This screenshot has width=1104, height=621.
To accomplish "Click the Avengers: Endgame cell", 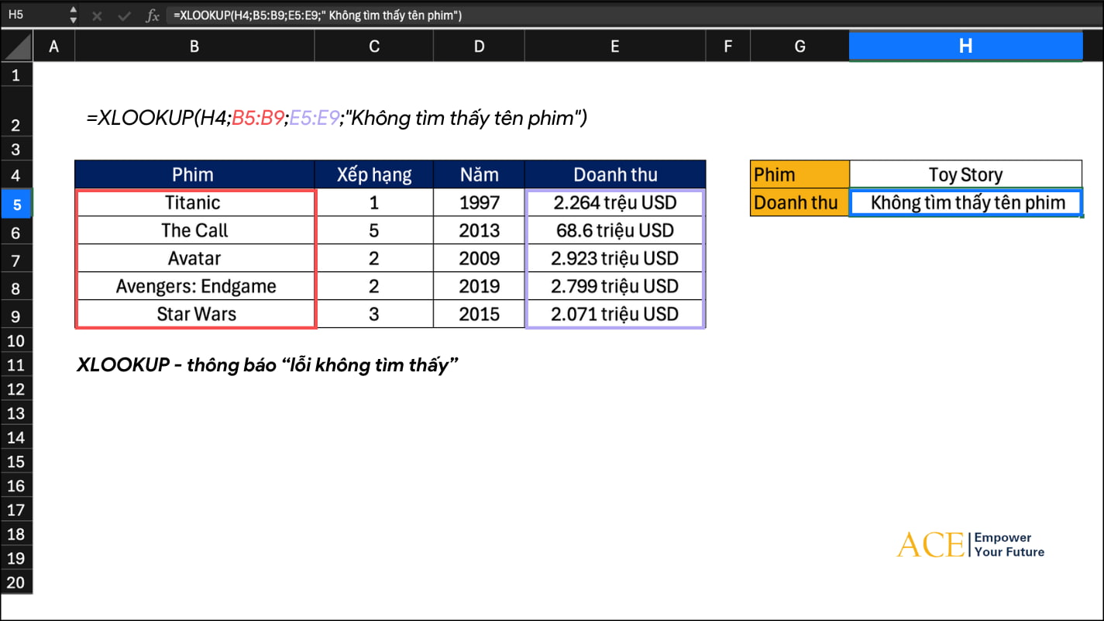I will pyautogui.click(x=194, y=286).
